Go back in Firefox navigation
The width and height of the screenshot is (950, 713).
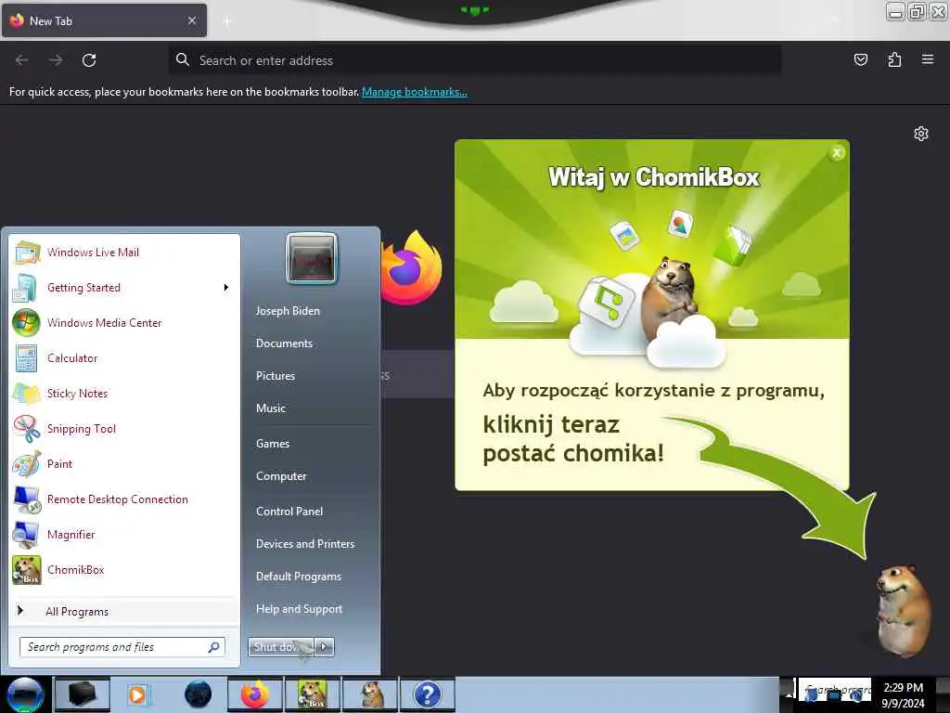pos(22,60)
